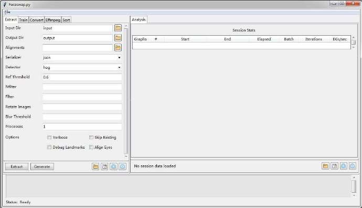Switch to the Sort tab
Image resolution: width=362 pixels, height=208 pixels.
tap(66, 20)
